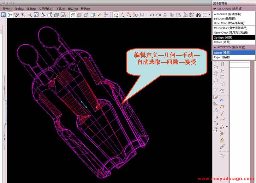This screenshot has width=256, height=183.
Task: Select the datum plane tool icon
Action: click(x=222, y=107)
